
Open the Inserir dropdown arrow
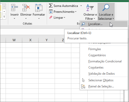coord(14,18)
